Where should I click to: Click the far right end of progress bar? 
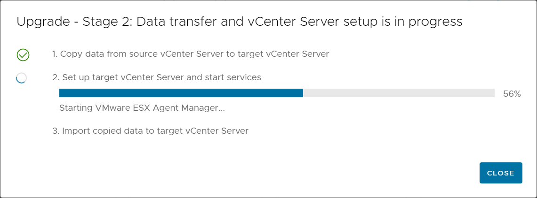493,93
